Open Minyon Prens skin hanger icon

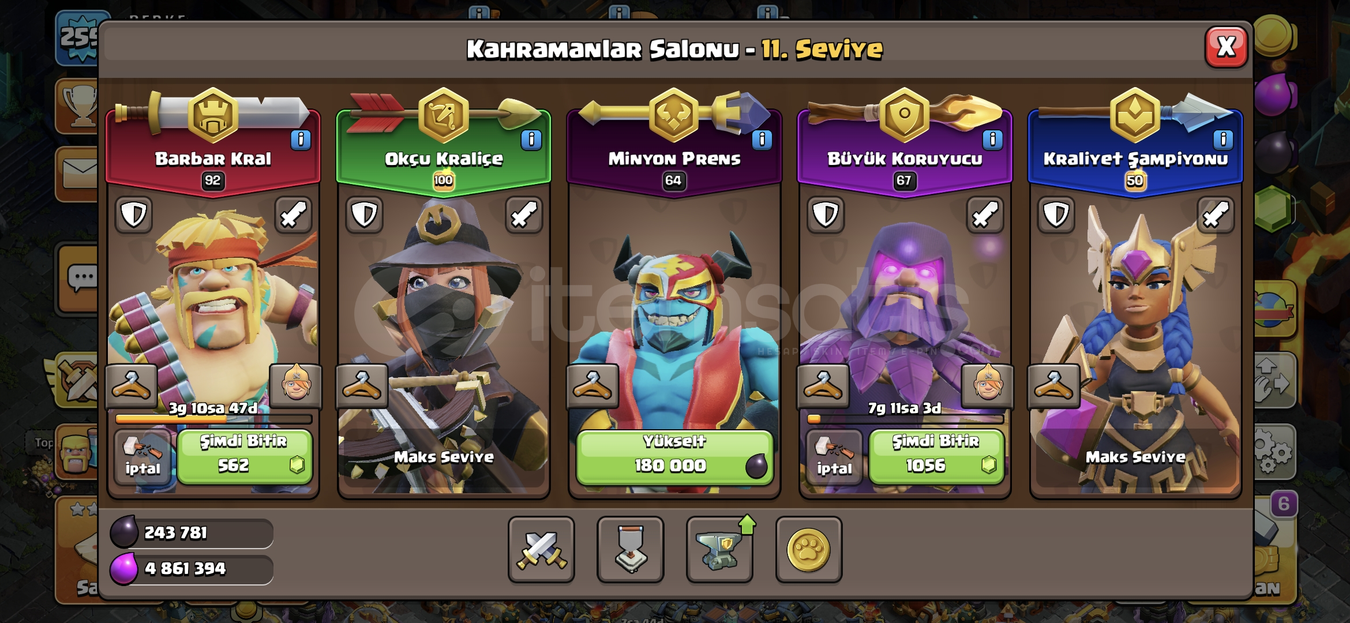tap(592, 386)
